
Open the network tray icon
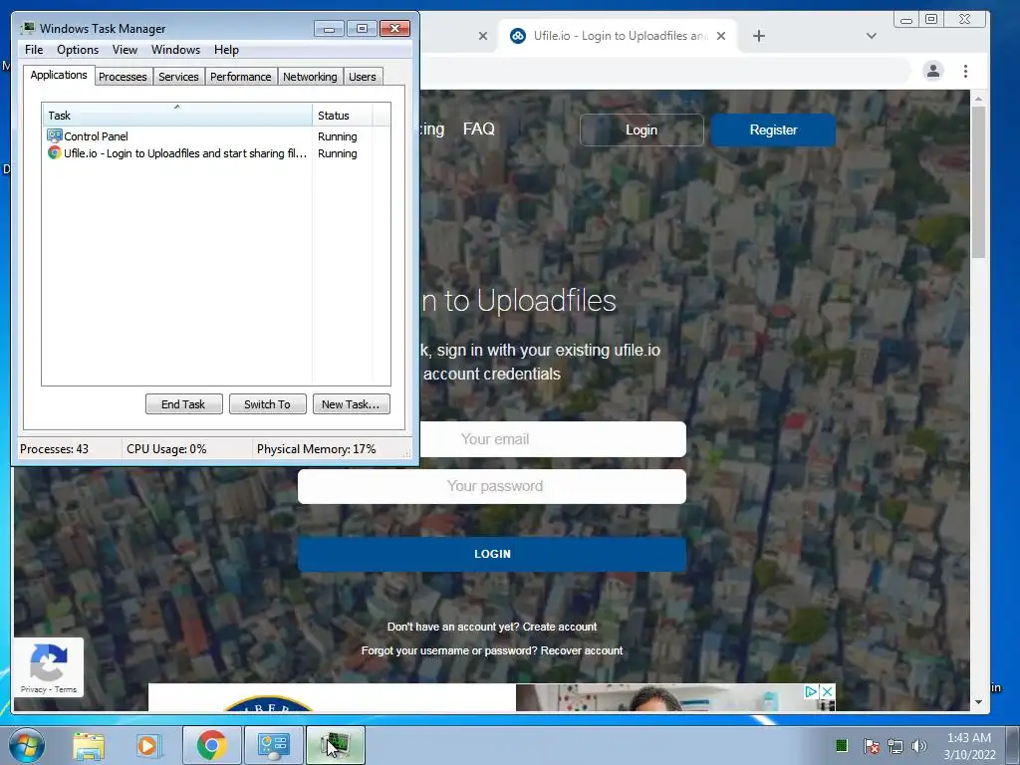895,745
